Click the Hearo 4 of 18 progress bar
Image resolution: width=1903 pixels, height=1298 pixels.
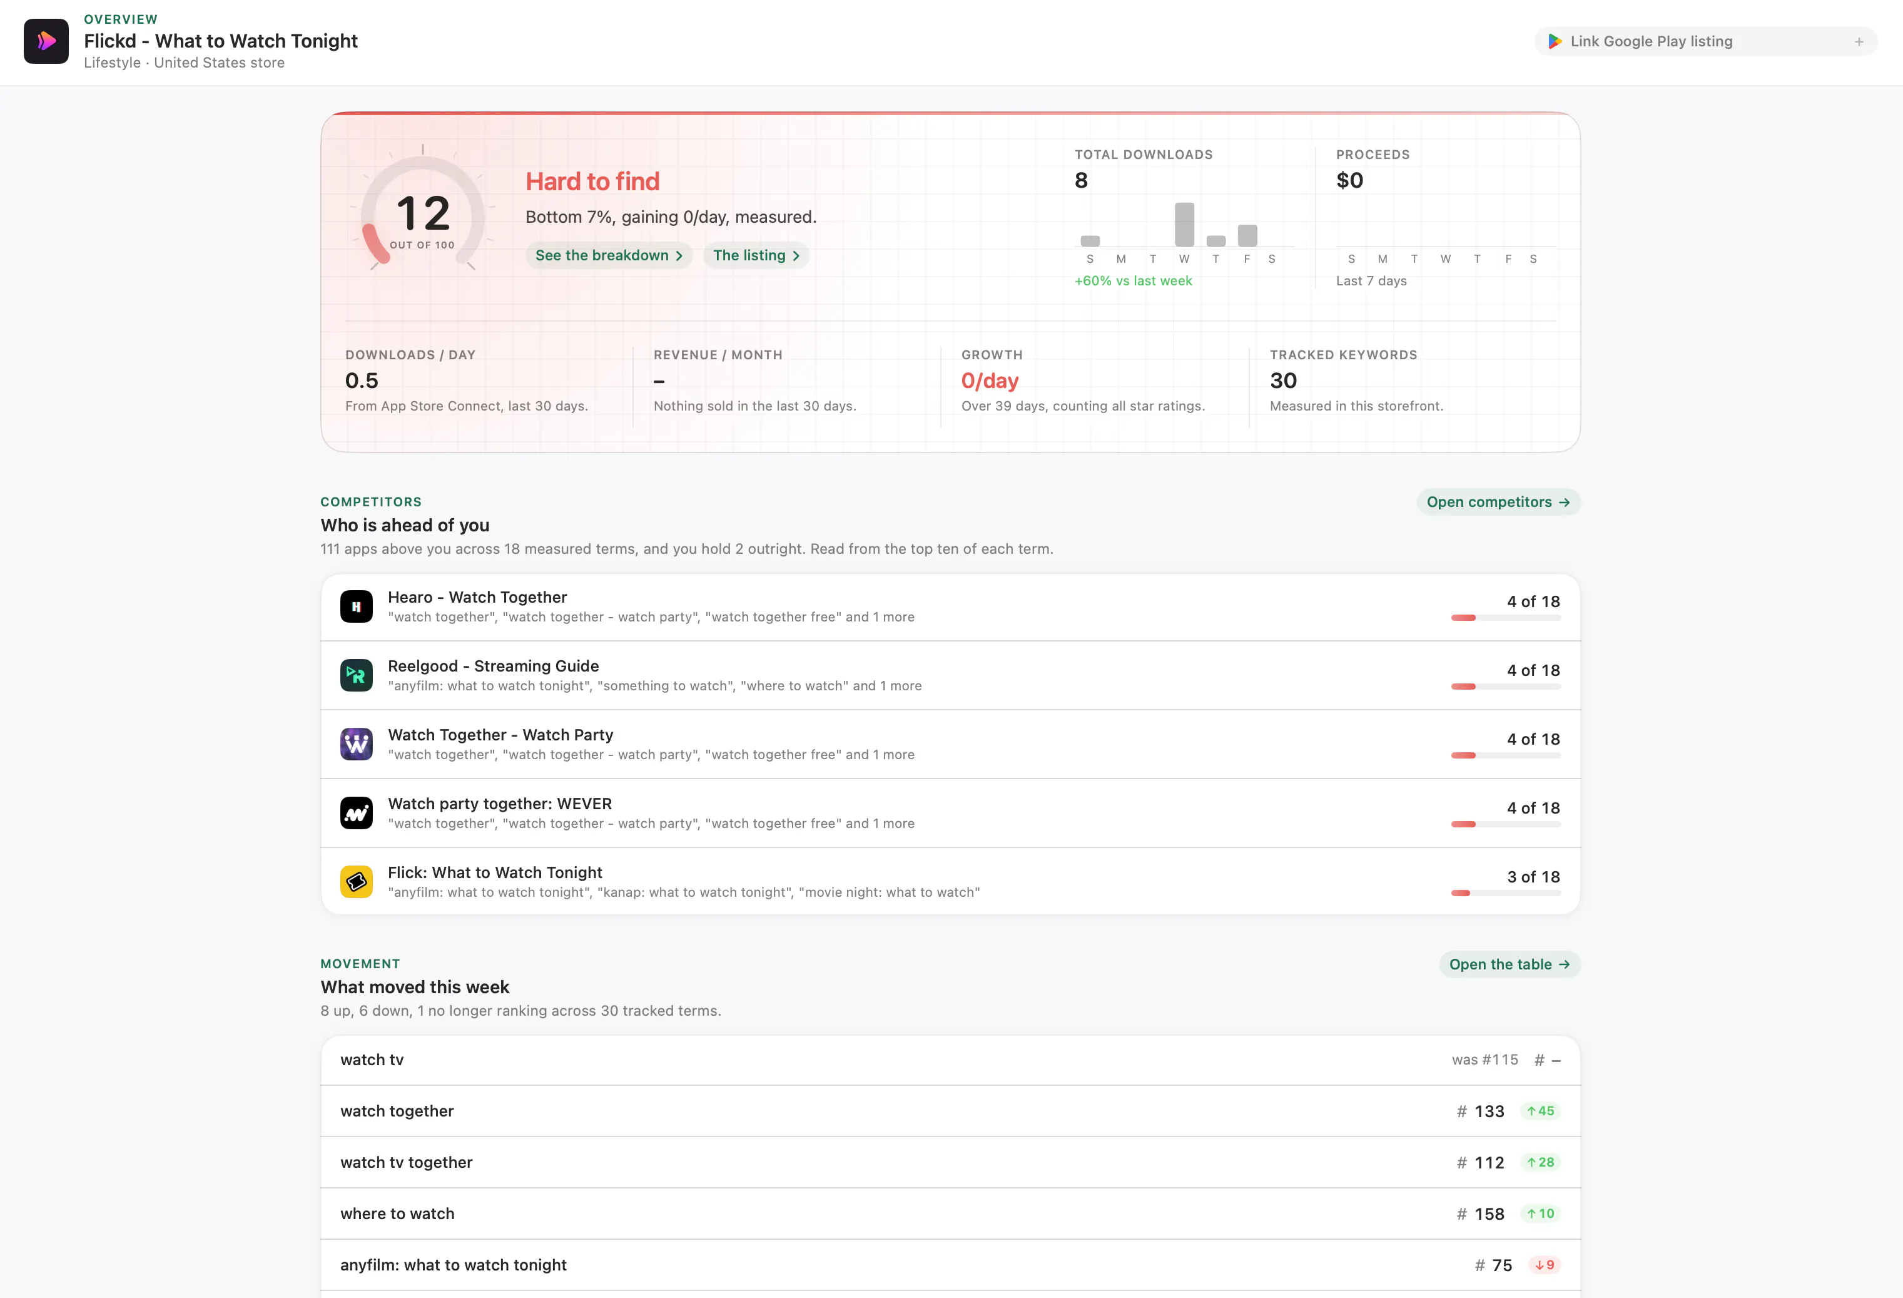pyautogui.click(x=1505, y=618)
